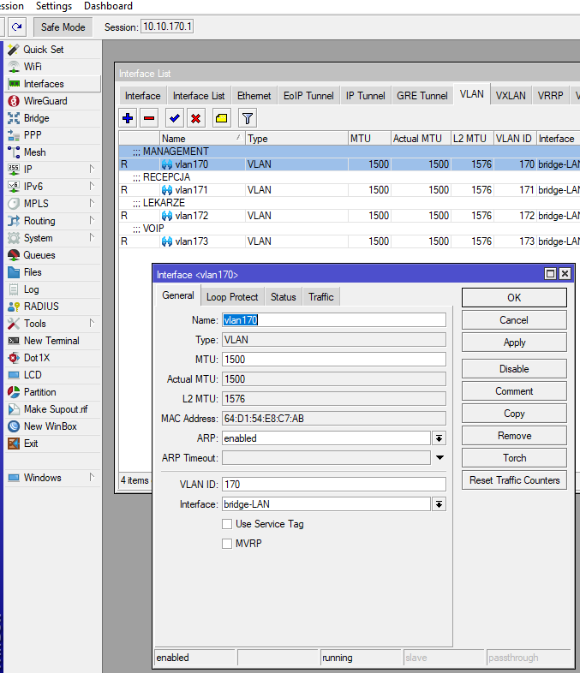Click the redo arrow toolbar button
Viewport: 580px width, 673px height.
coord(17,27)
